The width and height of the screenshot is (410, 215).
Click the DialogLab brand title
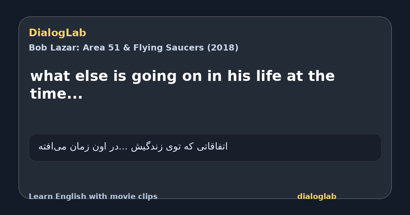(57, 33)
